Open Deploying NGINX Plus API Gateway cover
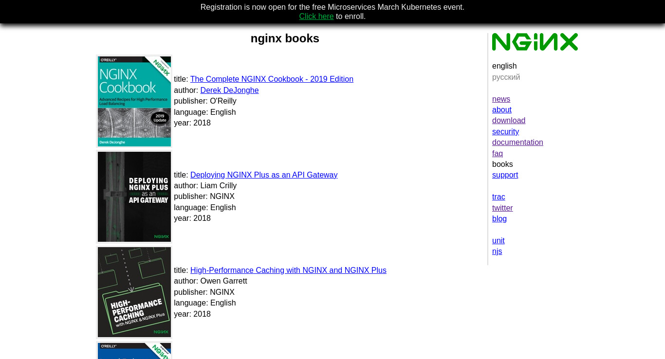Image resolution: width=665 pixels, height=359 pixels. pyautogui.click(x=134, y=197)
